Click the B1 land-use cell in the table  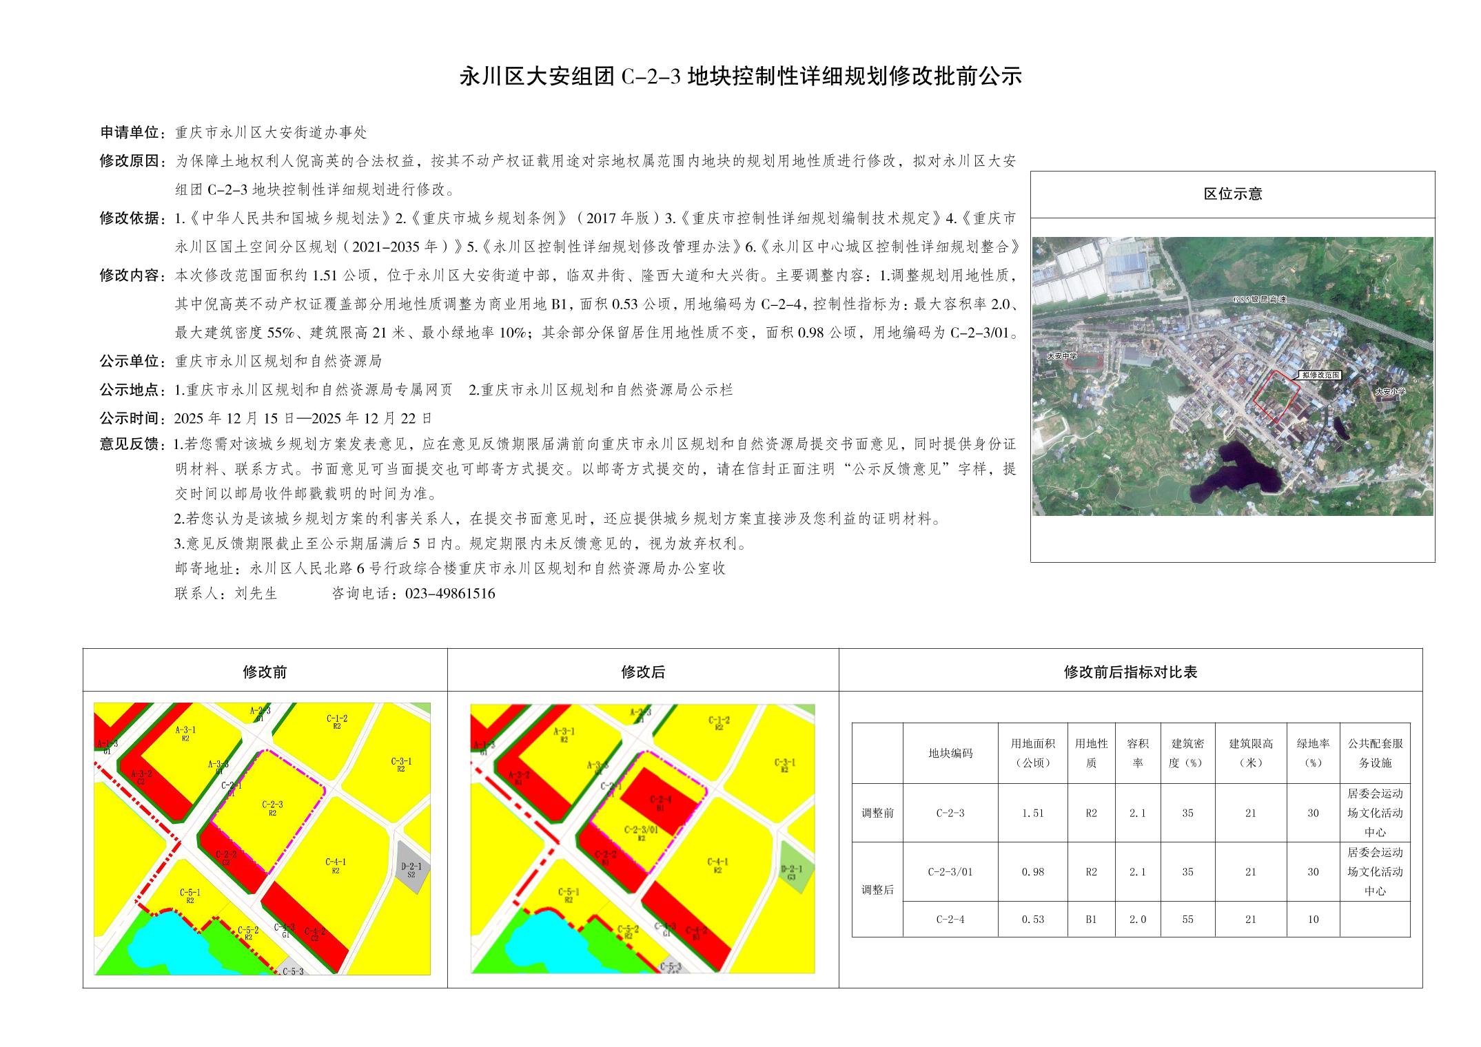1091,920
